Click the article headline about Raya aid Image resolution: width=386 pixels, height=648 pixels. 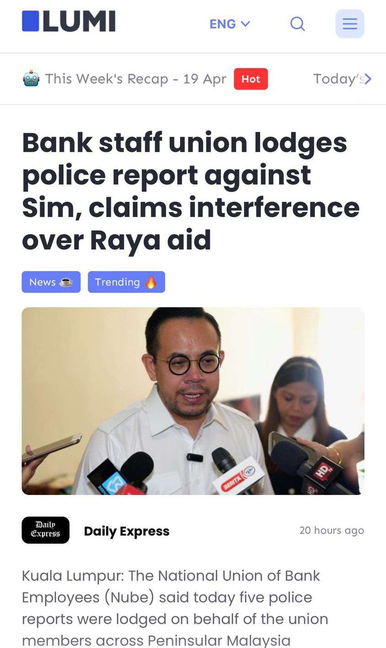click(x=191, y=191)
